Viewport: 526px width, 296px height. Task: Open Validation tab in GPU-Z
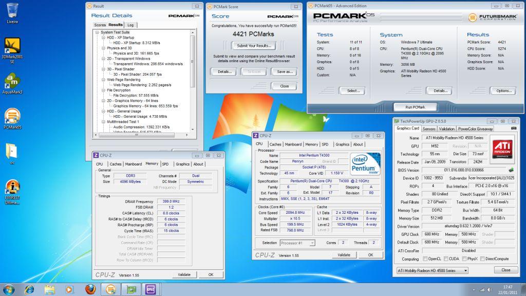click(x=446, y=129)
